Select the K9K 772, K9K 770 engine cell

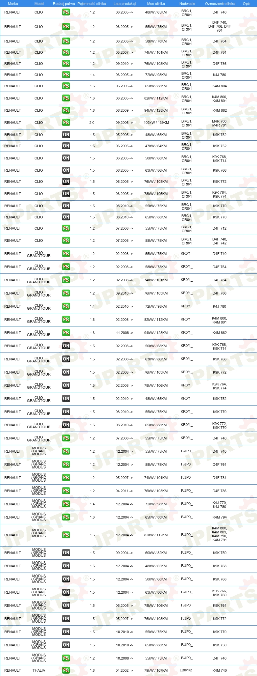click(220, 426)
